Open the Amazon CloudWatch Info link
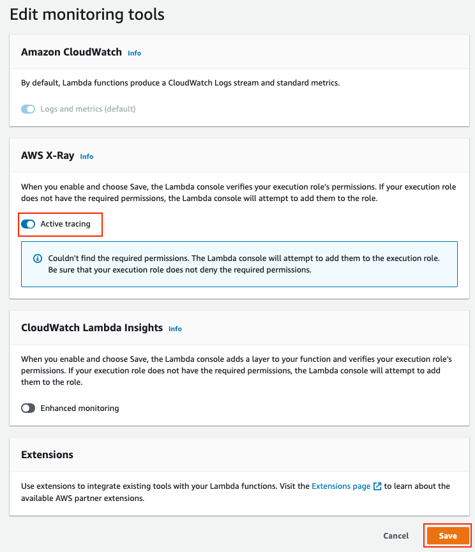This screenshot has width=475, height=552. point(134,53)
